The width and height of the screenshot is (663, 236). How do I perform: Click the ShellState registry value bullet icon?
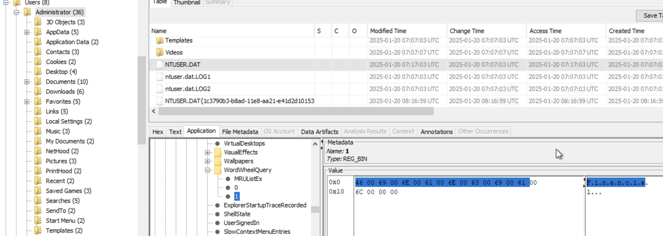tap(217, 214)
